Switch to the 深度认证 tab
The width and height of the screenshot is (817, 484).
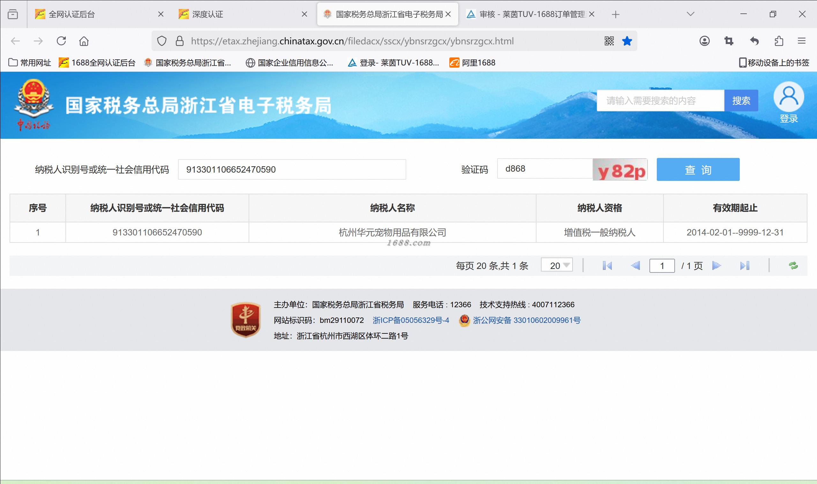pos(208,14)
